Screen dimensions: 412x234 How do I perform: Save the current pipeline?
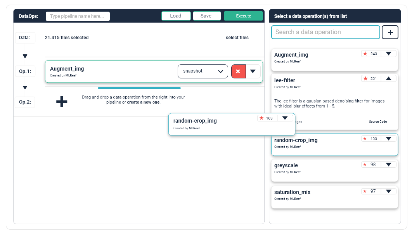click(x=207, y=16)
